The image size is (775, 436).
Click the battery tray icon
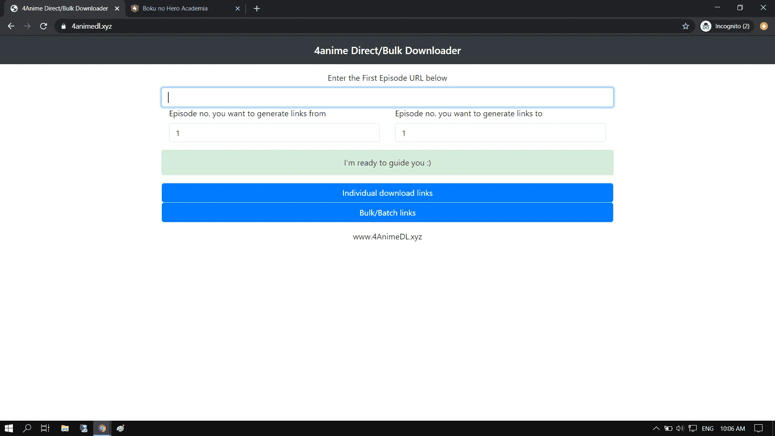click(668, 428)
